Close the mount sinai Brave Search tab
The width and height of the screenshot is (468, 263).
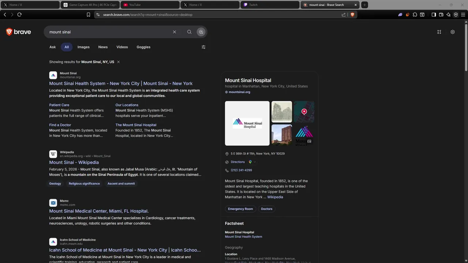355,5
